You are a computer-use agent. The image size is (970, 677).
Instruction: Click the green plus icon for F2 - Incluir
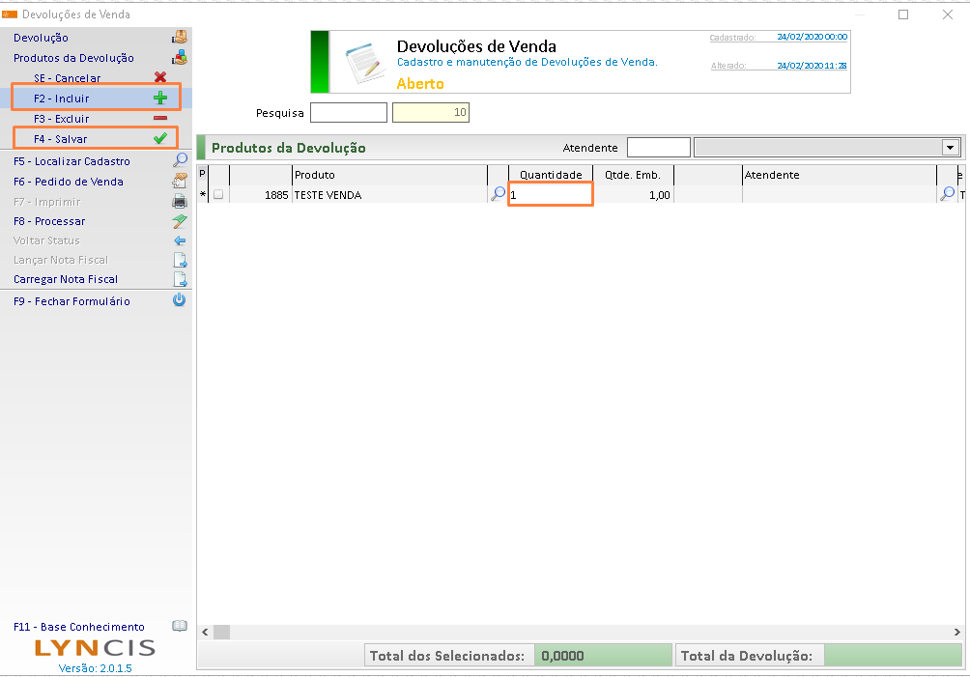pyautogui.click(x=160, y=99)
